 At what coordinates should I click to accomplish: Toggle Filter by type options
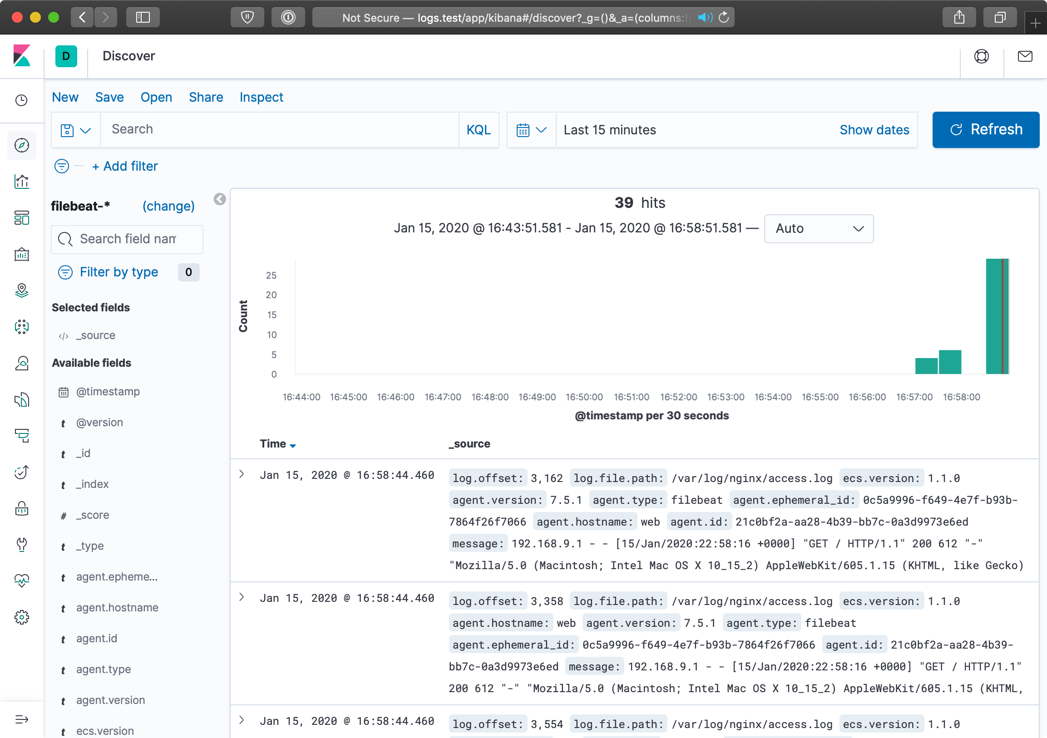tap(119, 272)
